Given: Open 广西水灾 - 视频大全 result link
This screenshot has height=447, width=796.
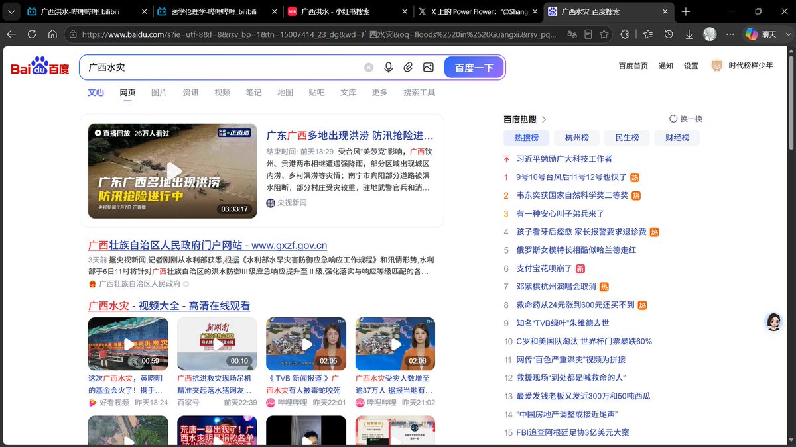Looking at the screenshot, I should (169, 305).
